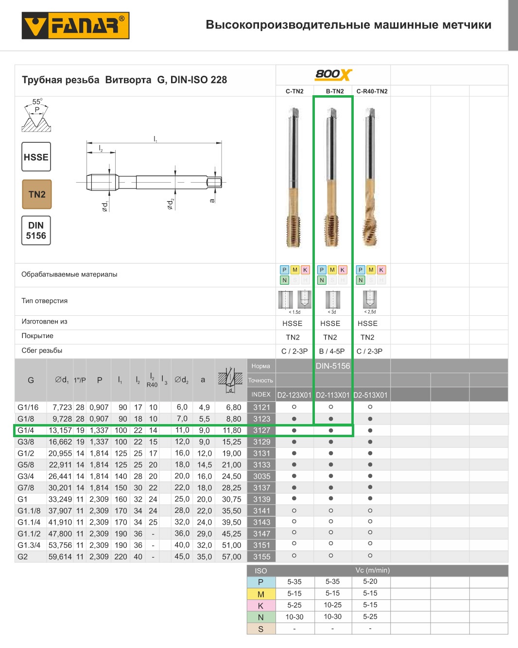The height and width of the screenshot is (648, 518).
Task: Click the P material icon in B-TN2 column
Action: pyautogui.click(x=322, y=270)
